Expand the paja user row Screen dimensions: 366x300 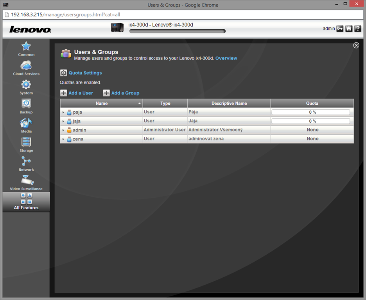(x=63, y=112)
